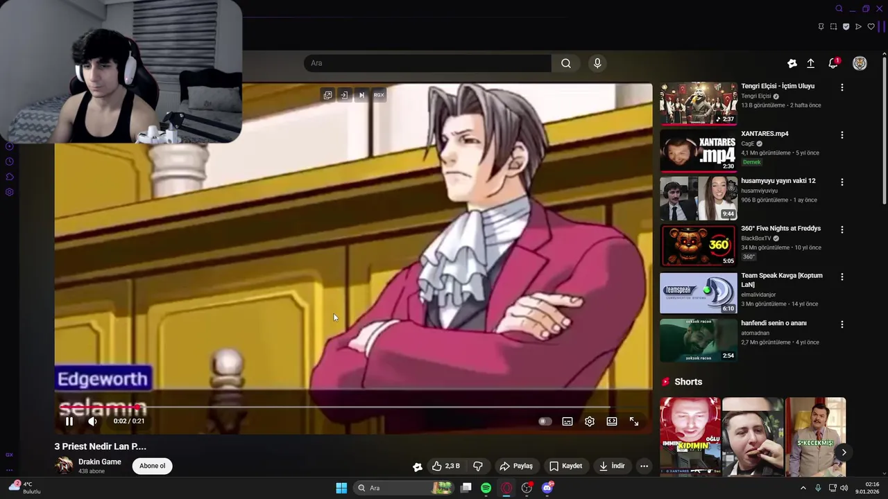Open the Drakin Game channel link
The image size is (888, 499).
coord(99,462)
